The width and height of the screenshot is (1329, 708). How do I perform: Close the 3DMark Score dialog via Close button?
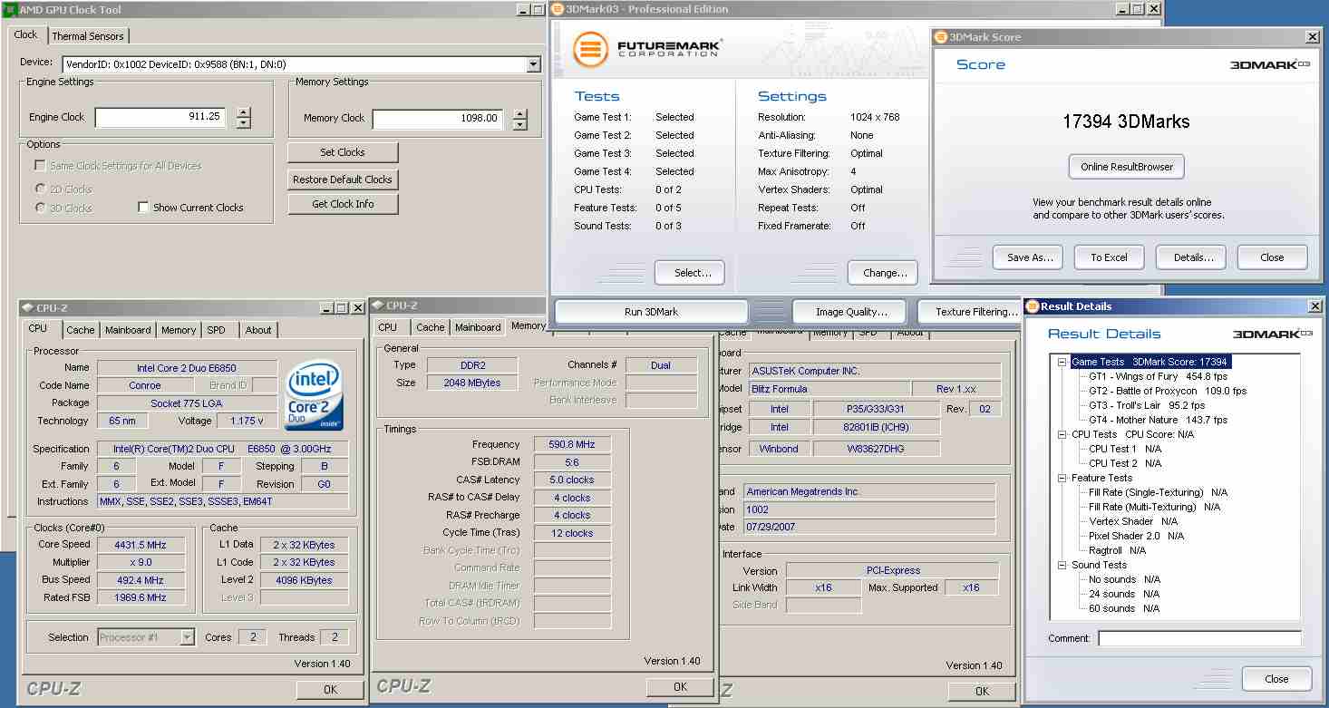[x=1272, y=257]
